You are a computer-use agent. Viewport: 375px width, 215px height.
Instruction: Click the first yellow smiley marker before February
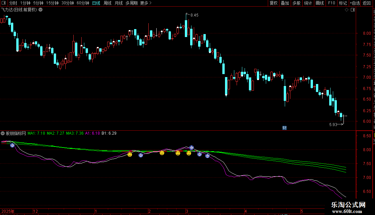pos(130,154)
